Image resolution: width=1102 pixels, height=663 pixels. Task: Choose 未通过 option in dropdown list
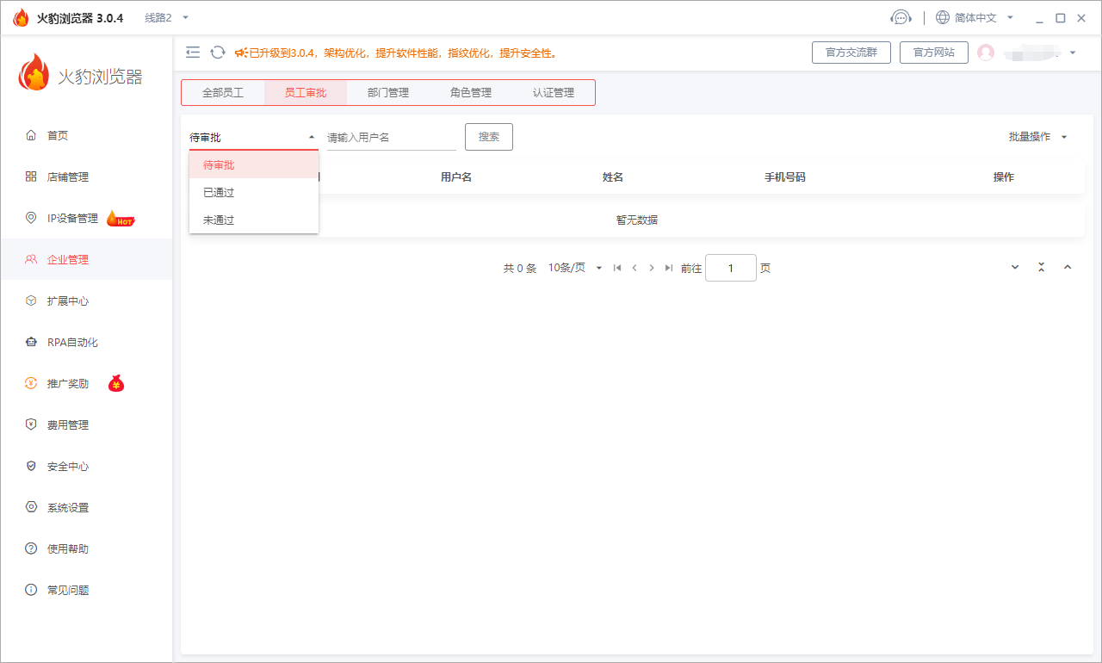[x=219, y=220]
